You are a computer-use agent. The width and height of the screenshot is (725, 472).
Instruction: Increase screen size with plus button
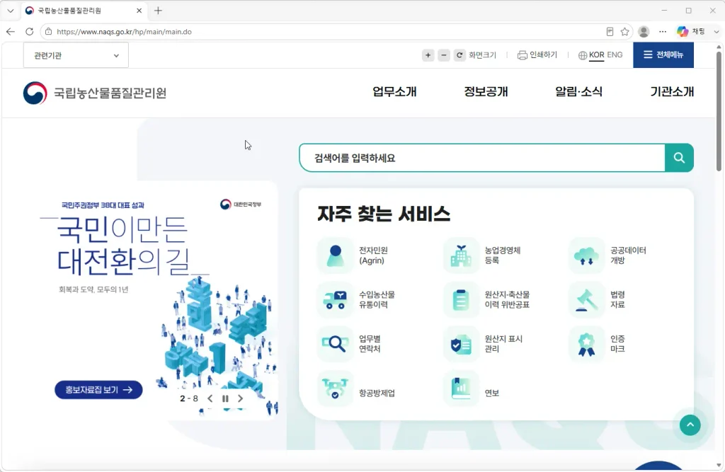pos(428,55)
